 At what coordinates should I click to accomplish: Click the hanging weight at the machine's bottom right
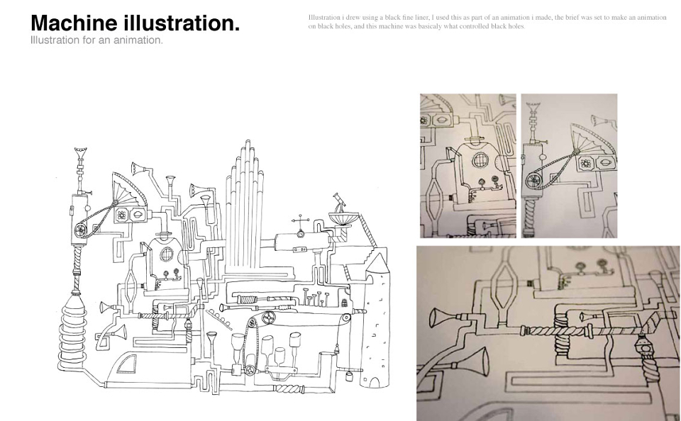point(349,376)
